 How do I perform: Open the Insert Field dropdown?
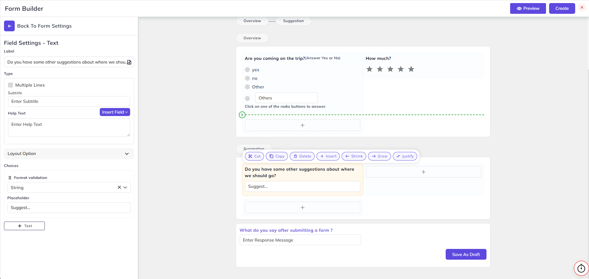click(x=115, y=112)
